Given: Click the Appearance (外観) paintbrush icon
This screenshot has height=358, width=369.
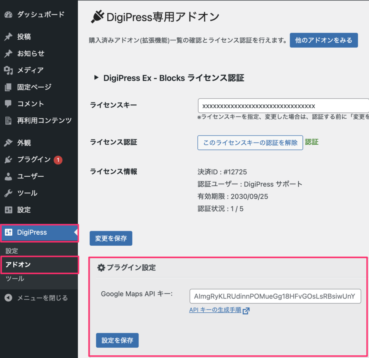Looking at the screenshot, I should tap(8, 143).
